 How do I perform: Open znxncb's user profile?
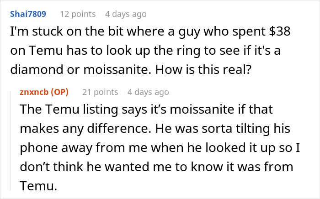35,92
